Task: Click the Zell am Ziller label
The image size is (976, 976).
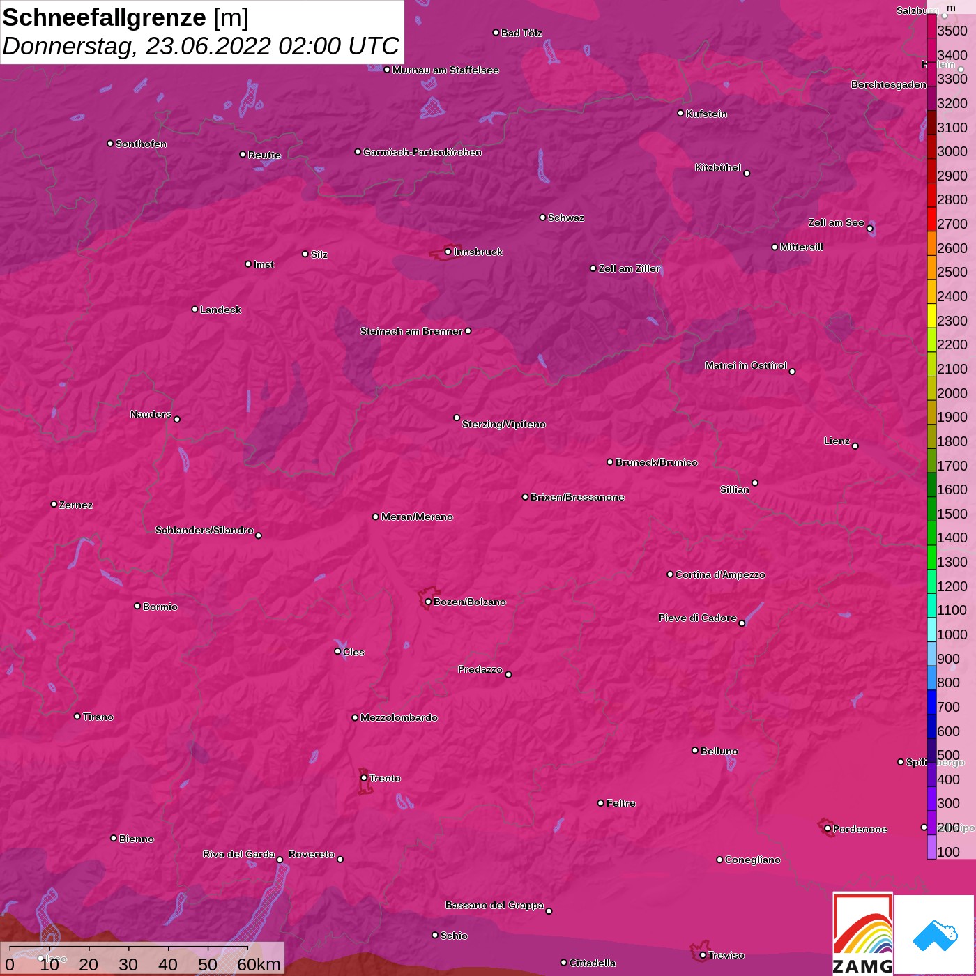Action: click(630, 268)
